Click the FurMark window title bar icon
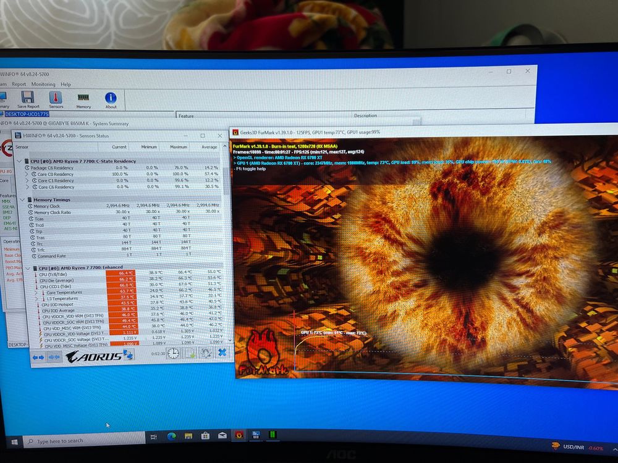Image resolution: width=618 pixels, height=463 pixels. coord(235,132)
